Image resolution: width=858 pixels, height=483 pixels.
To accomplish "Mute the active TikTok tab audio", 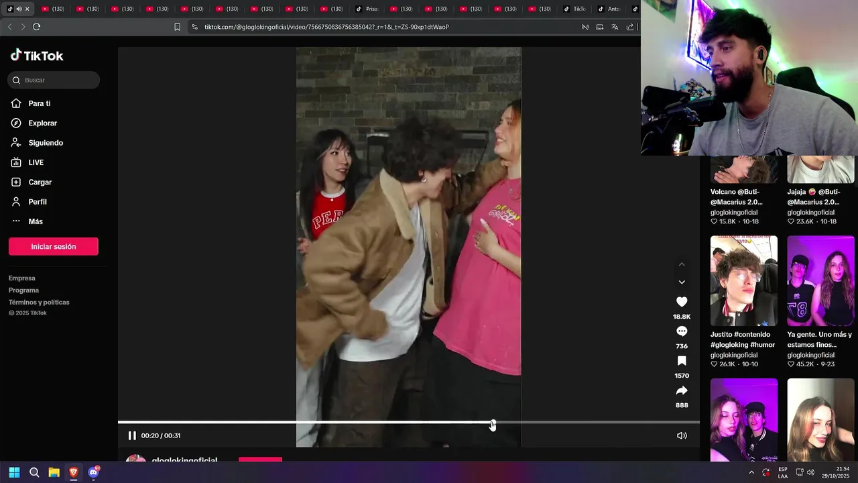I will click(19, 9).
